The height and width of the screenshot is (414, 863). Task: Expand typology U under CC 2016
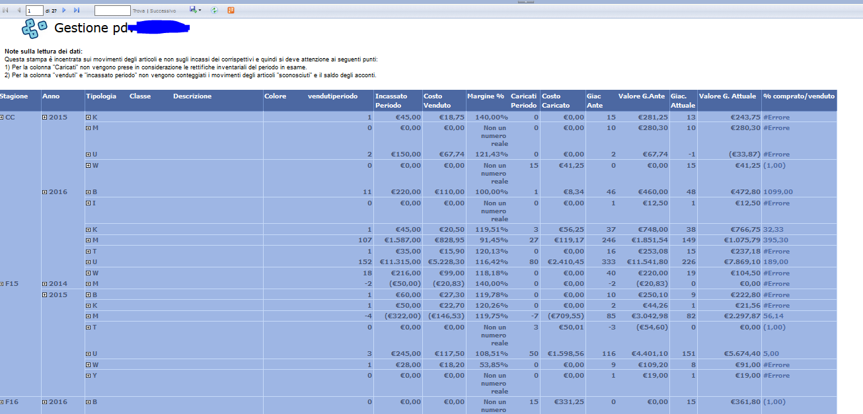coord(88,262)
